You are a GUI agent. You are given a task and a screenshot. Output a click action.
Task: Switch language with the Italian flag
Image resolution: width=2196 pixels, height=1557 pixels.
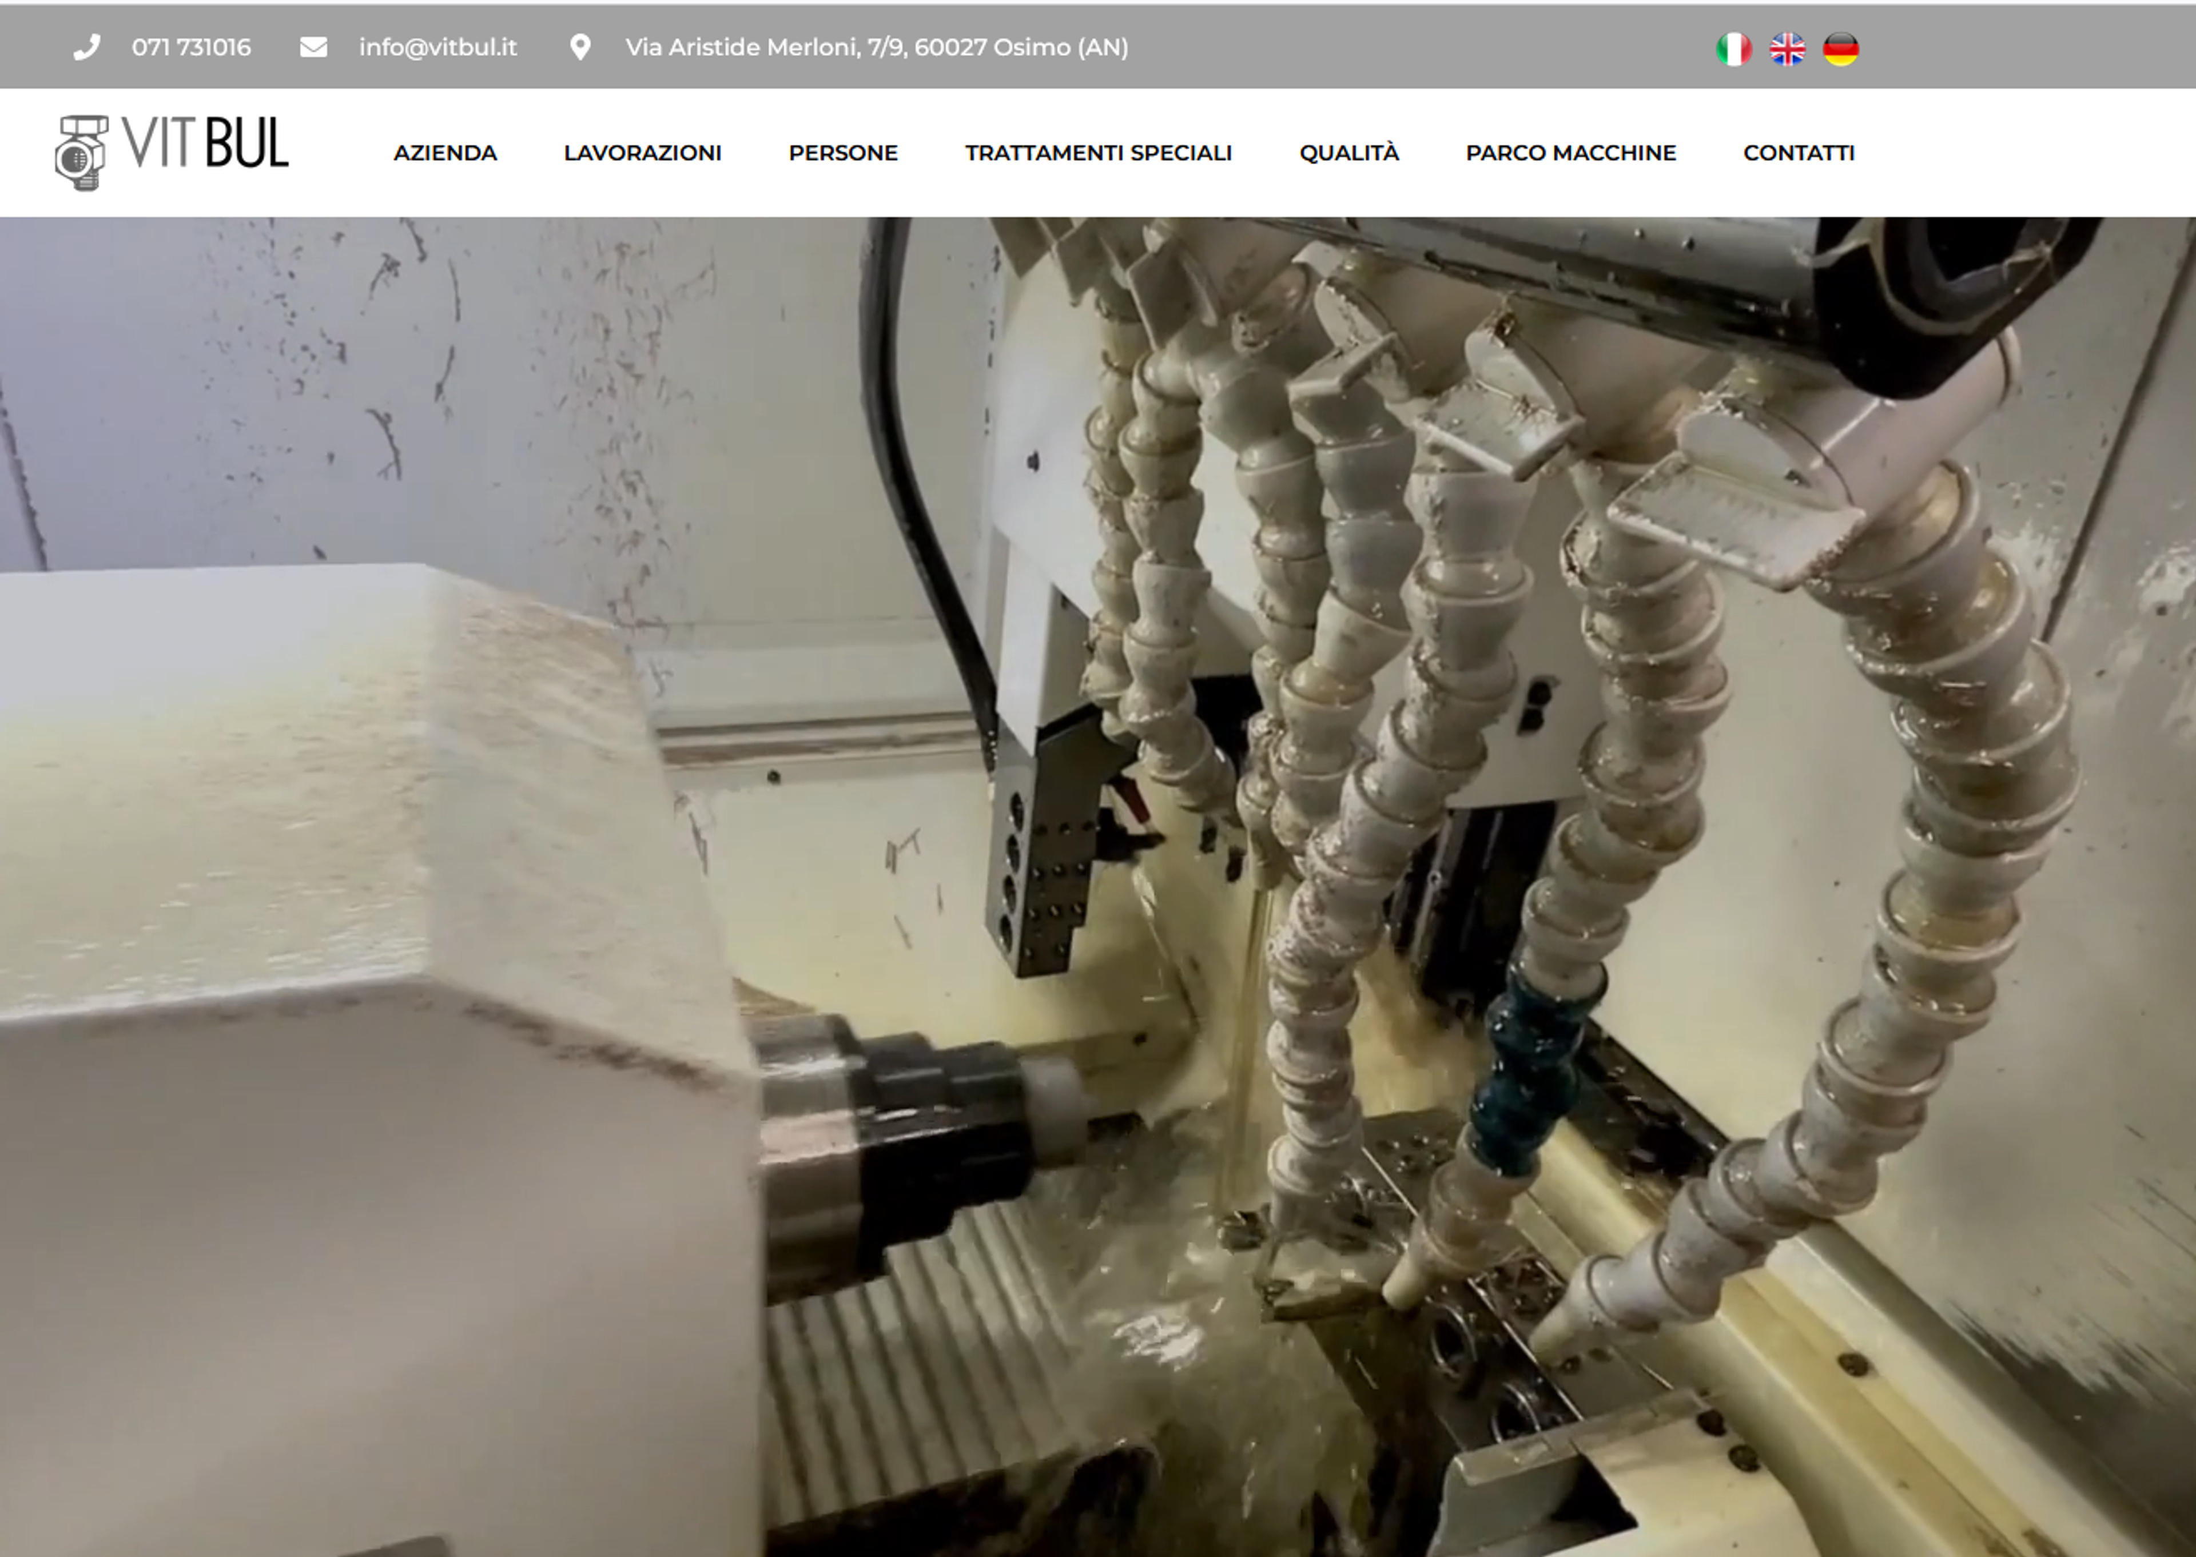(1734, 48)
